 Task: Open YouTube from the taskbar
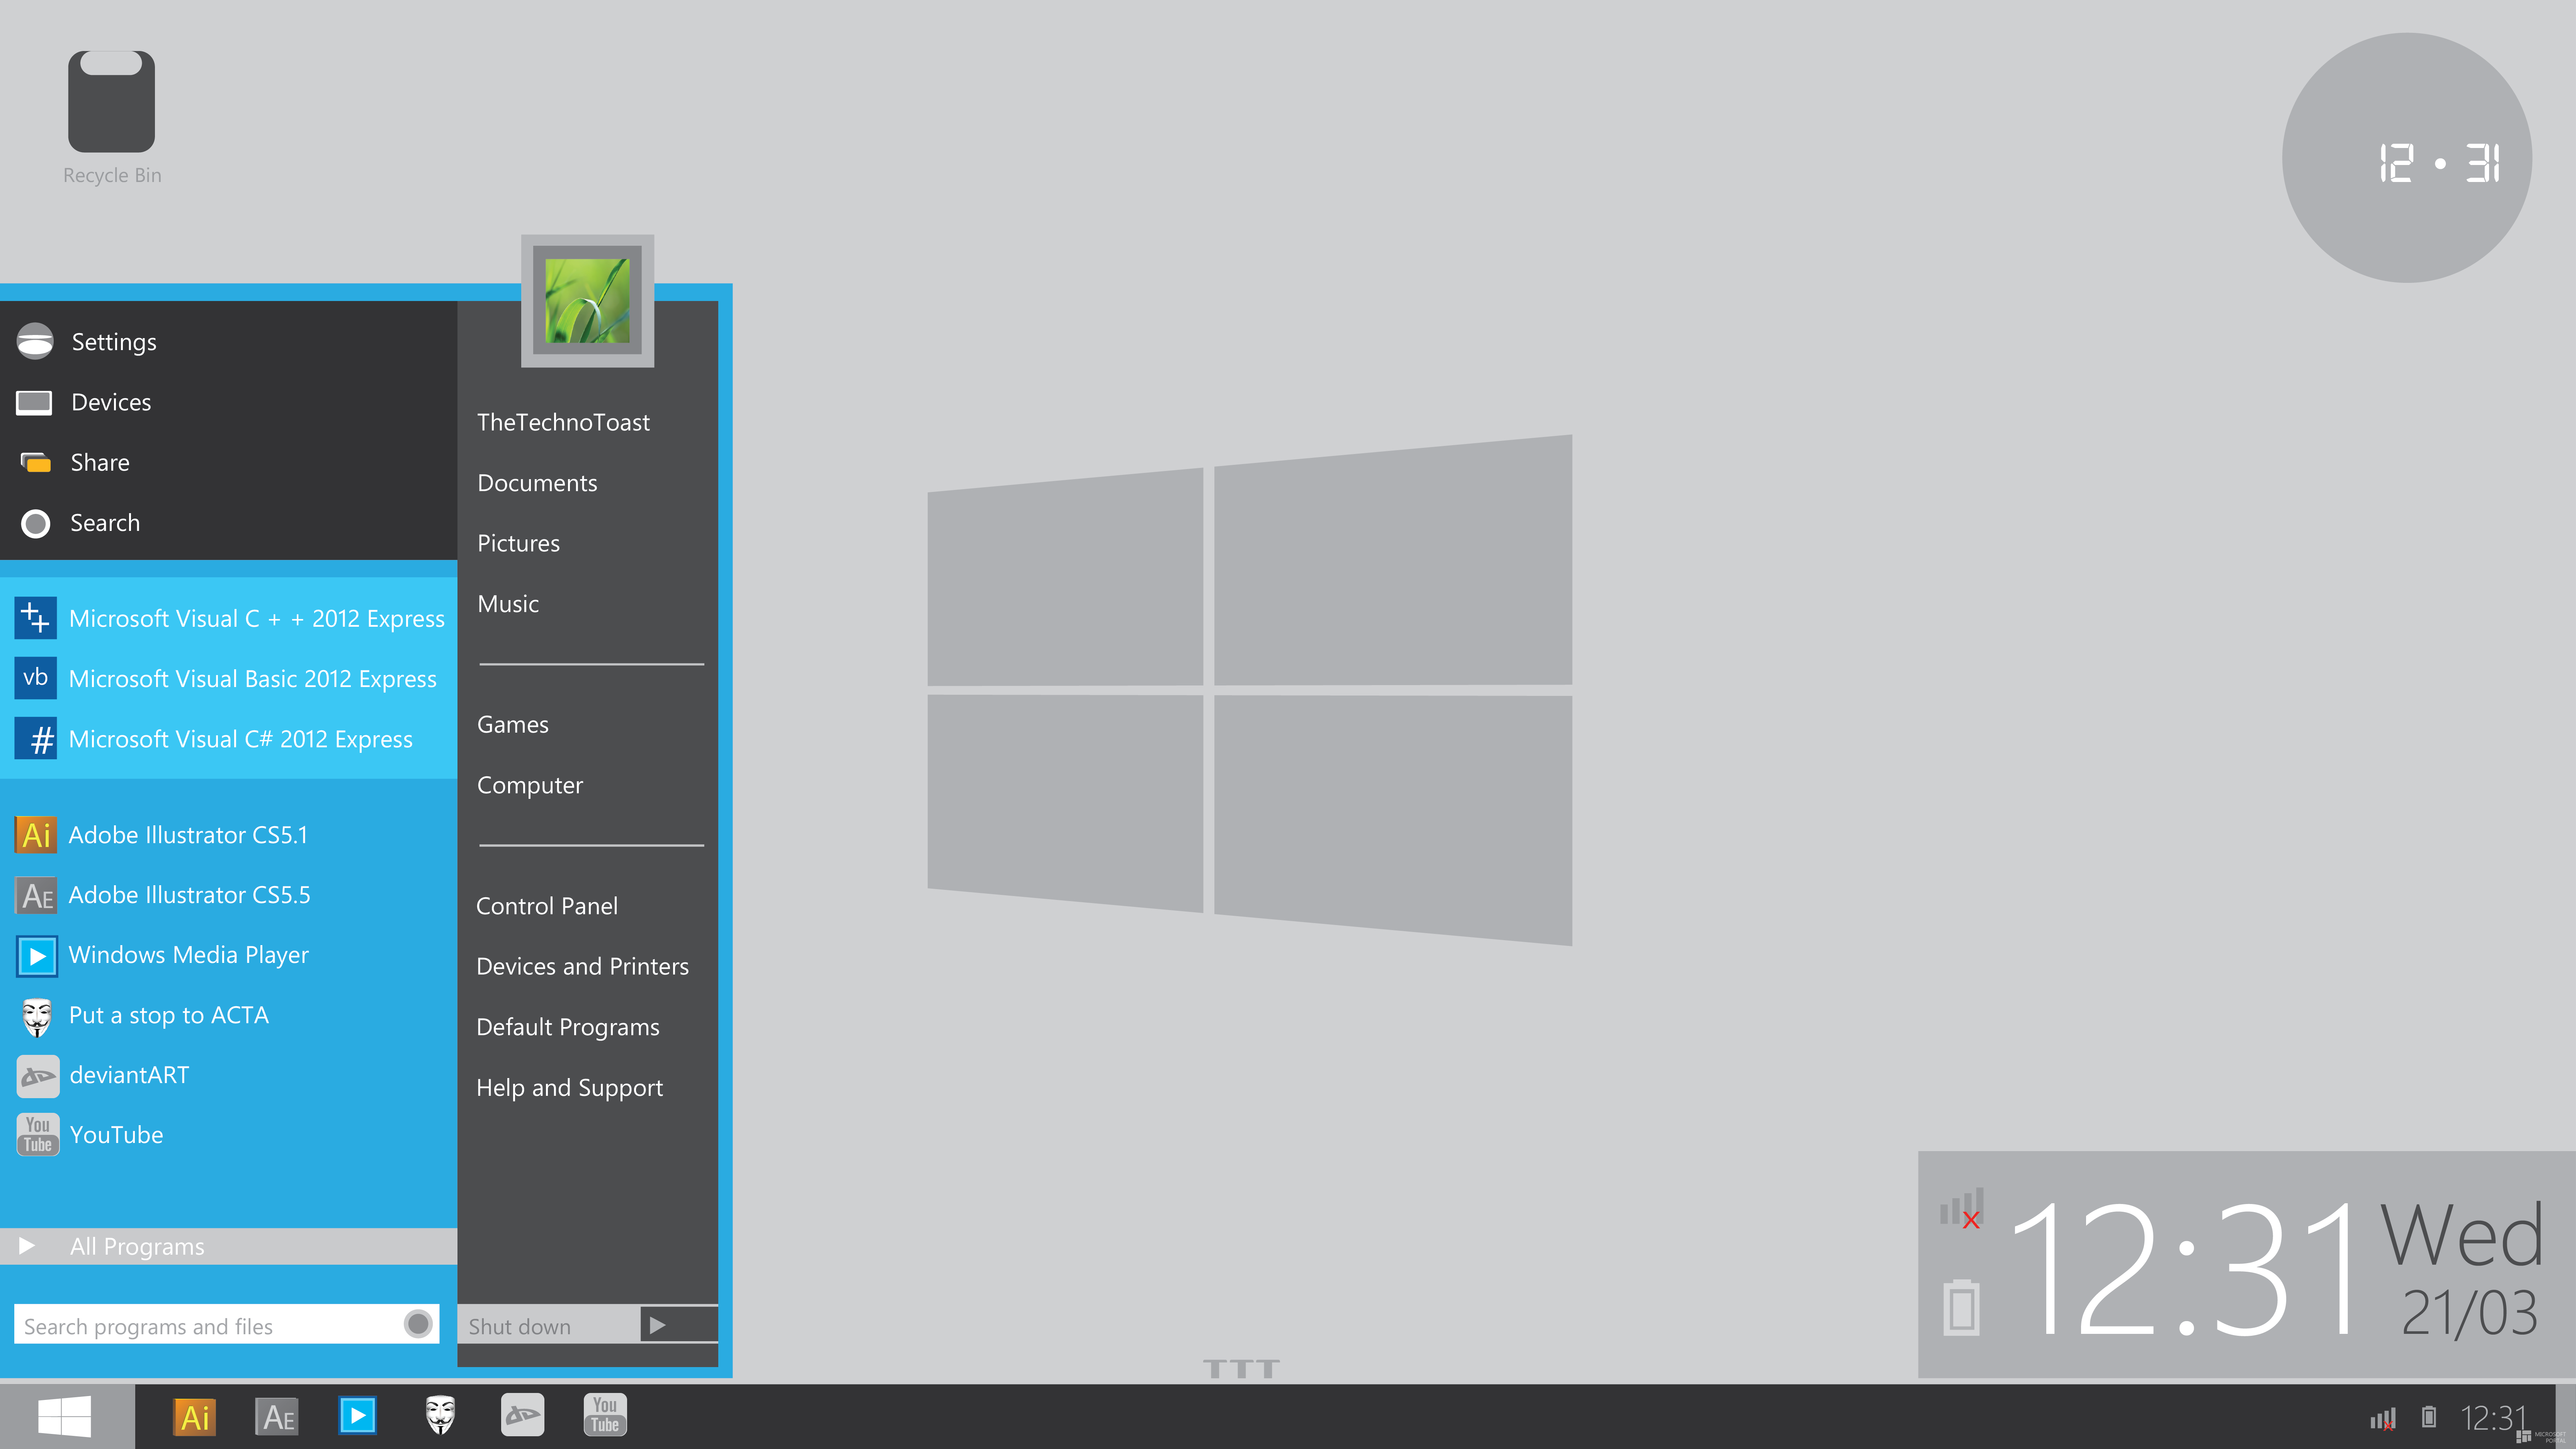605,1415
